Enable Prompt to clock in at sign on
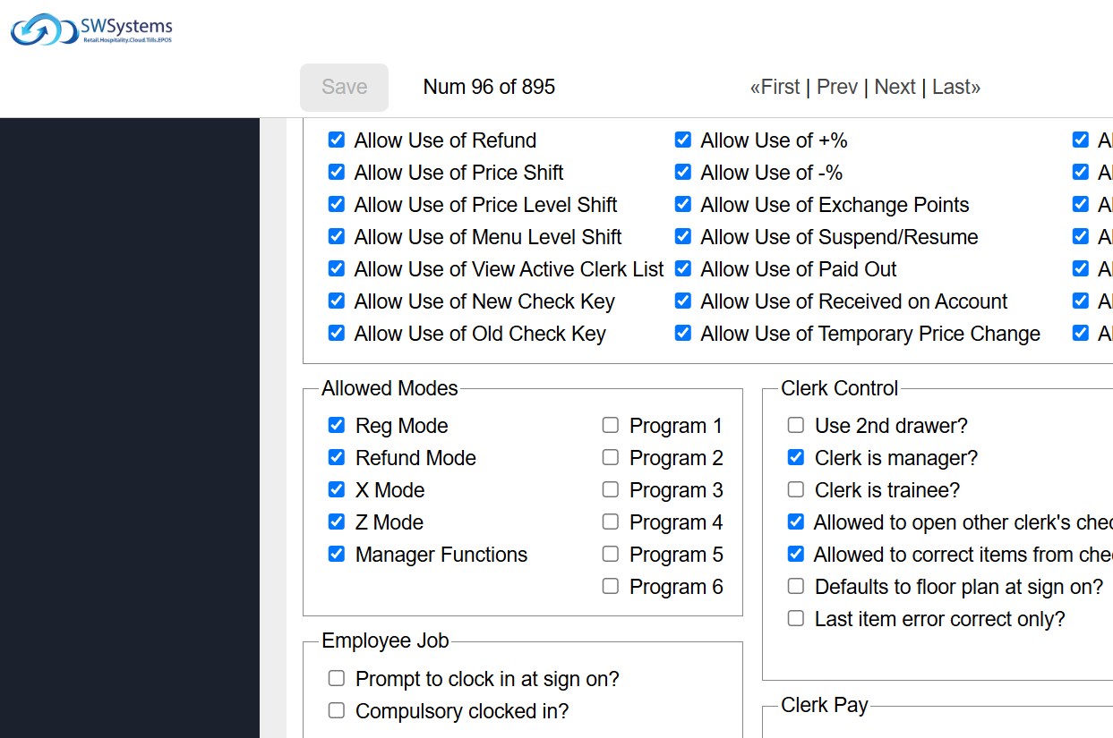This screenshot has height=738, width=1113. coord(337,679)
